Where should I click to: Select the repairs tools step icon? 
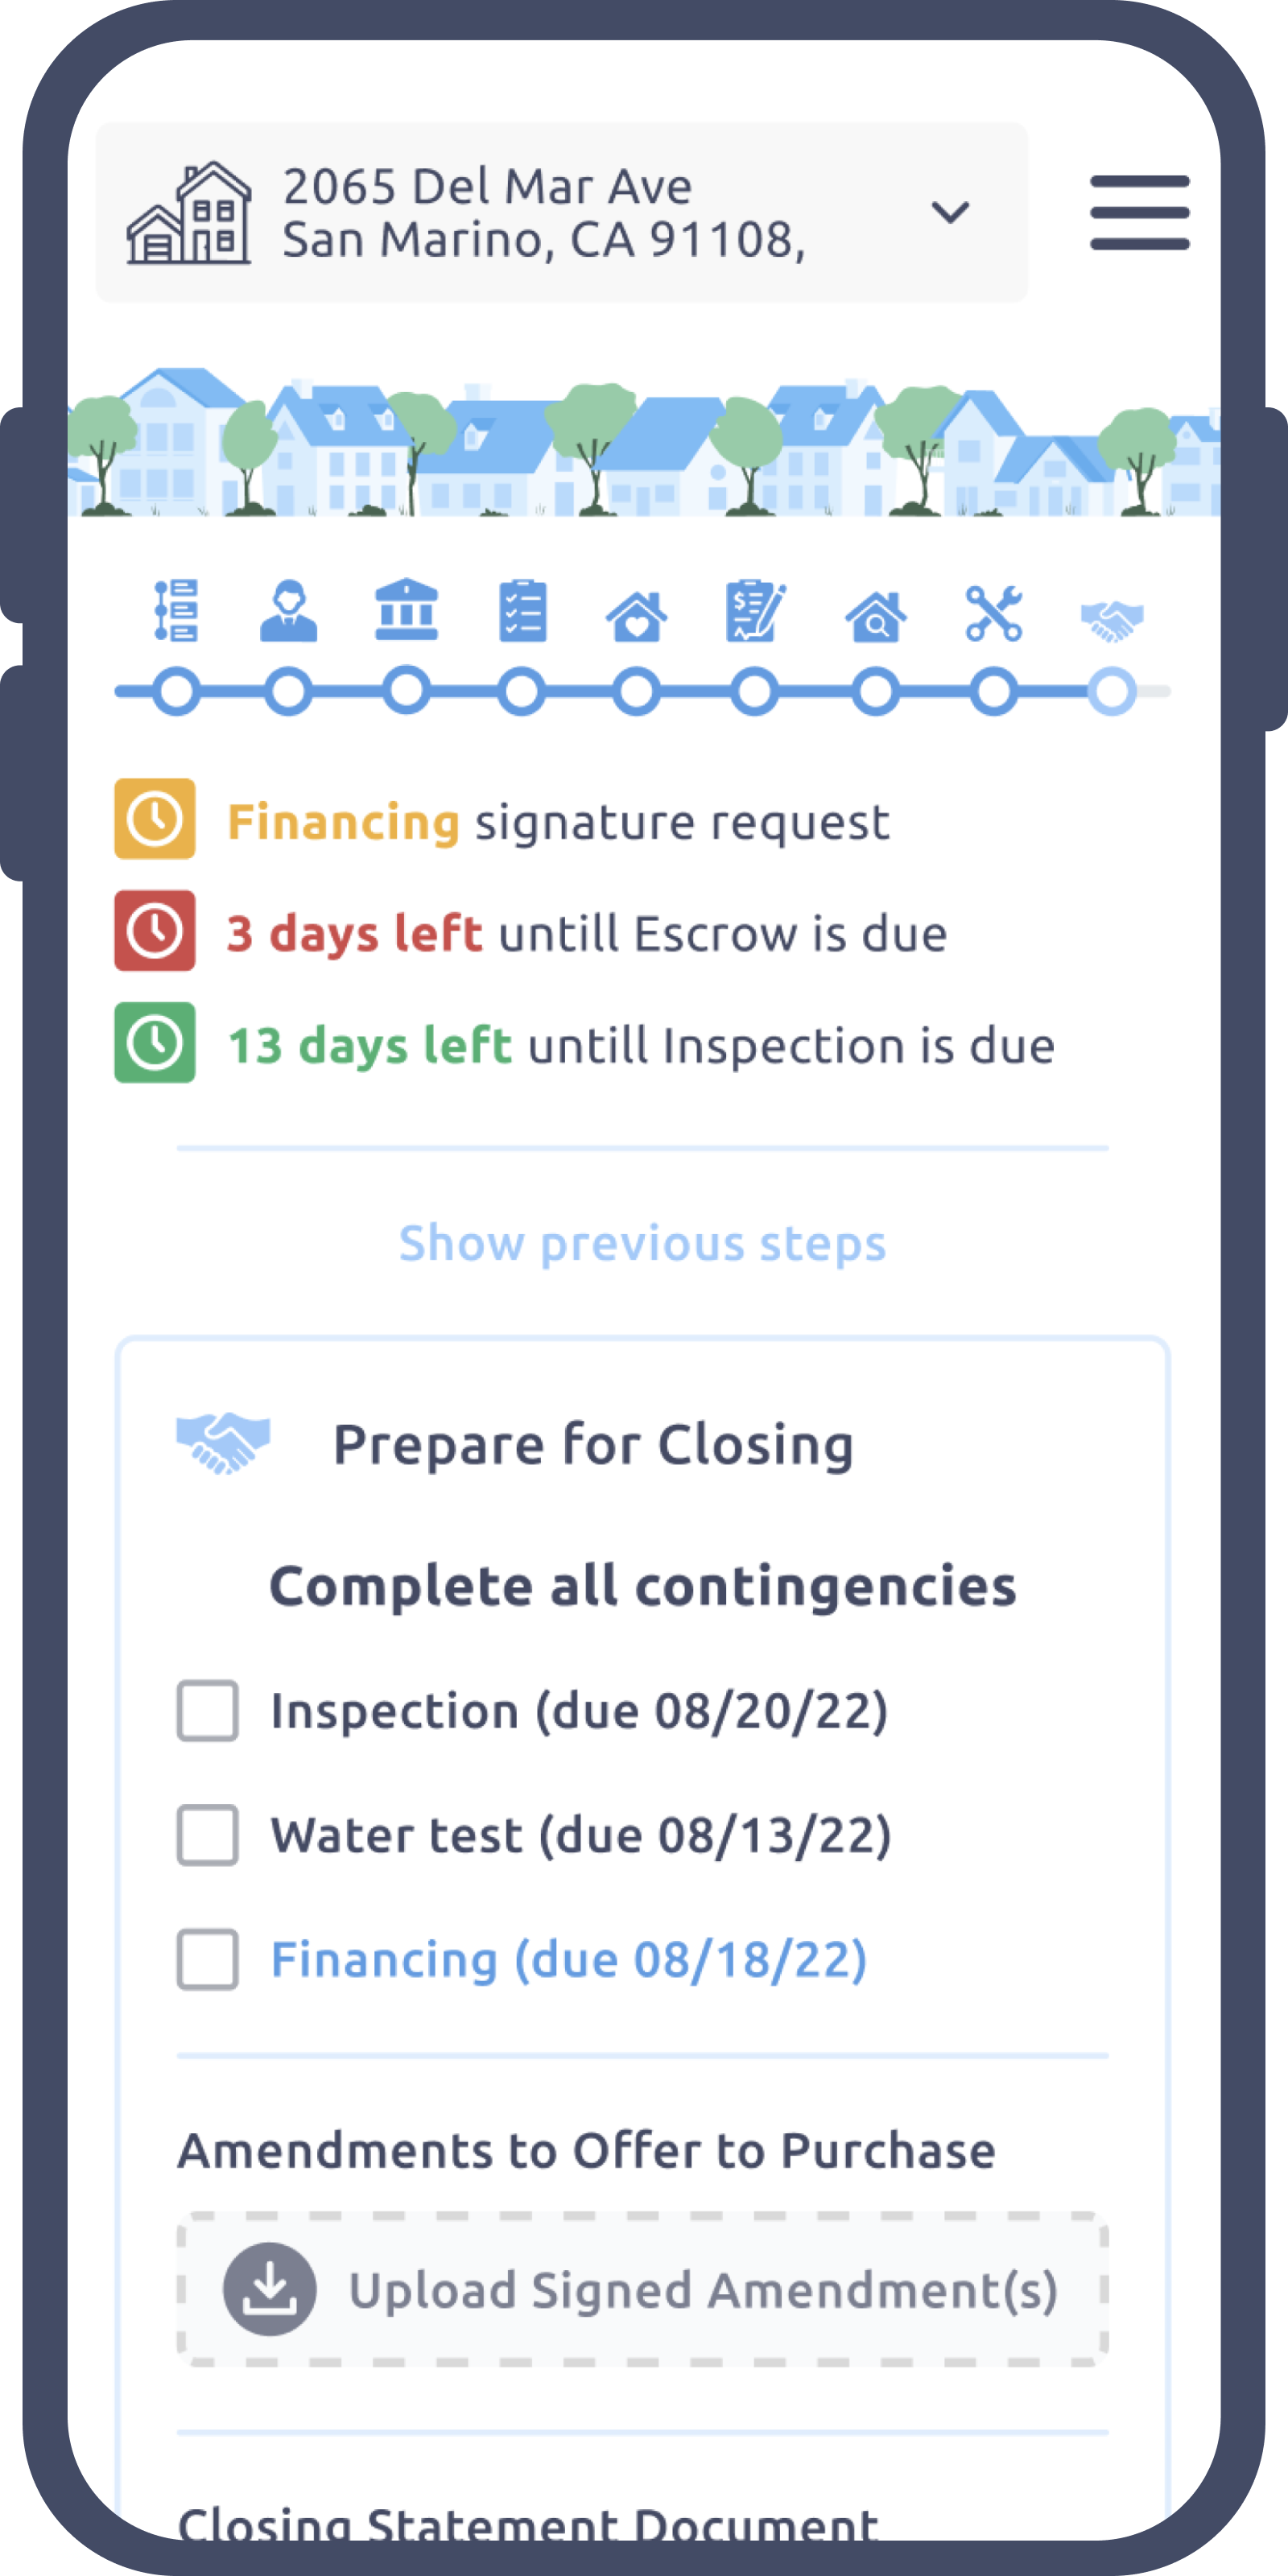click(x=994, y=612)
